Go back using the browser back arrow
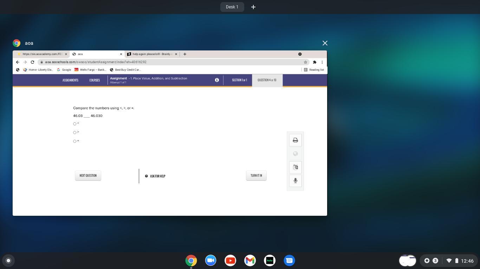The width and height of the screenshot is (480, 269). (x=18, y=62)
